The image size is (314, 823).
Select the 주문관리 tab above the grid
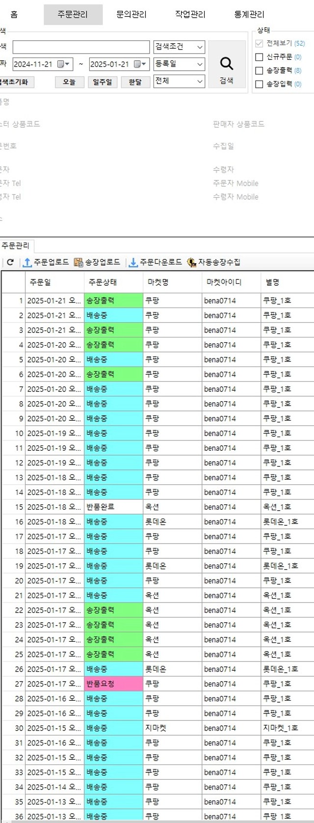[x=16, y=246]
